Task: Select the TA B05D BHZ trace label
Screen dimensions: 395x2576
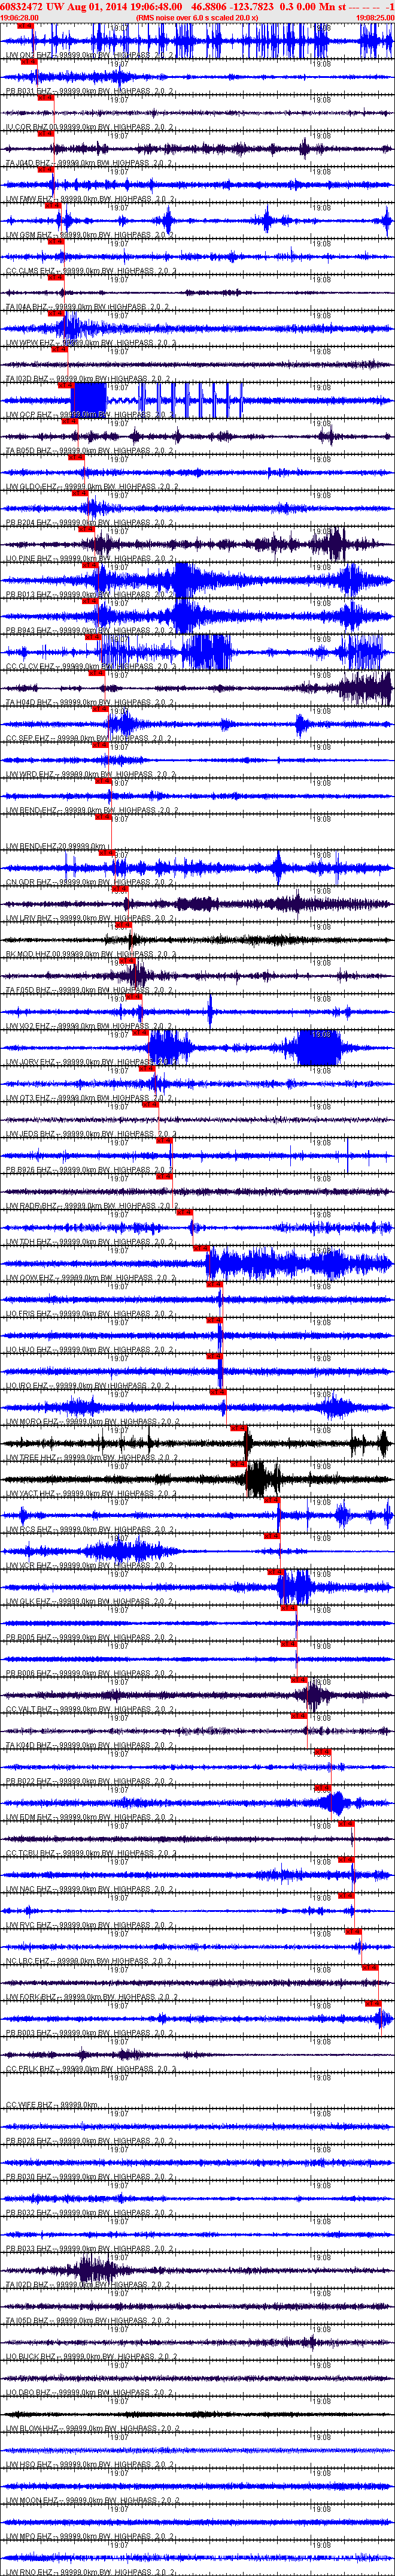Action: click(91, 451)
